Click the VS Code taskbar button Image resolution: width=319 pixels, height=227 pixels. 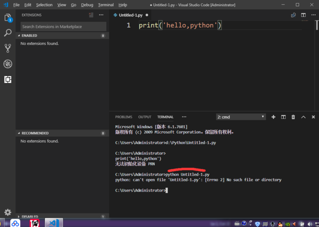tap(54, 223)
